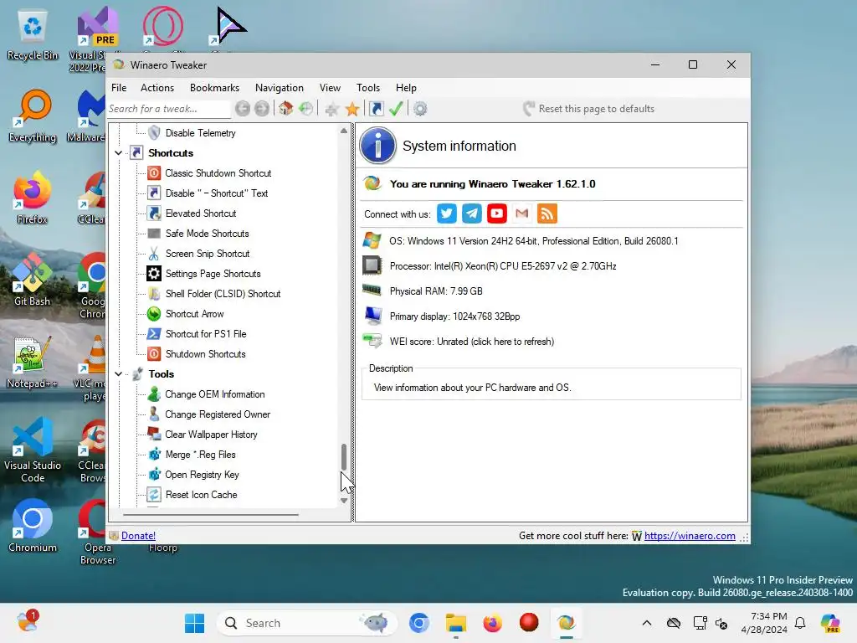
Task: Open the notification bell in system tray
Action: [x=800, y=623]
